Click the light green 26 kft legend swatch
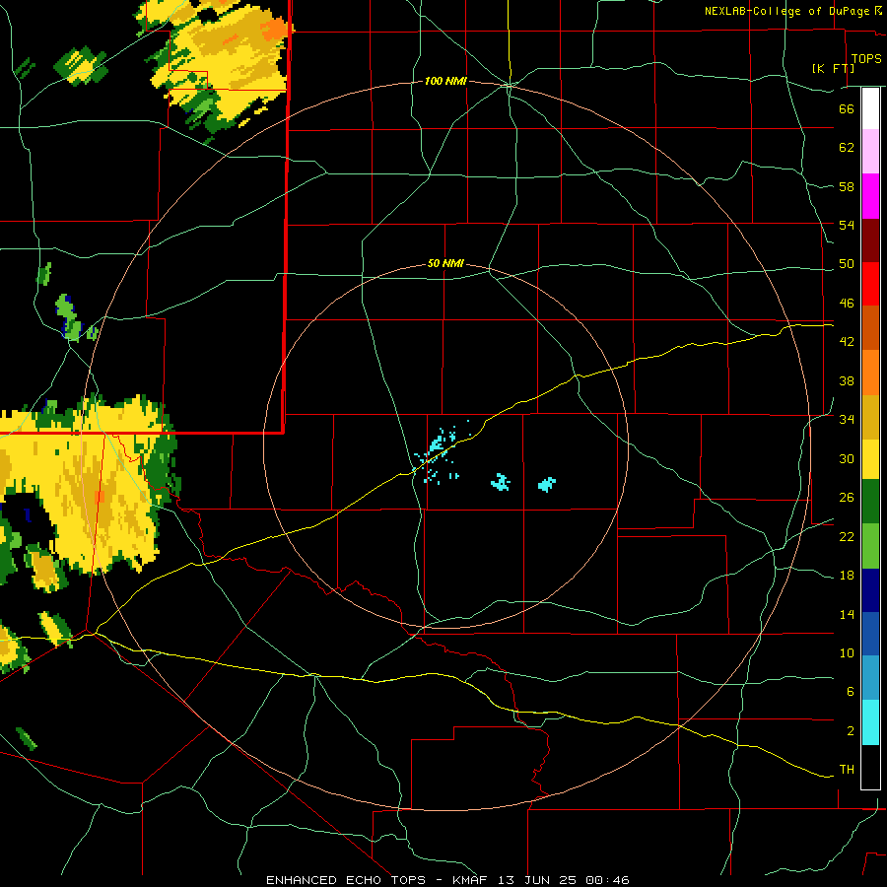The image size is (887, 887). tap(870, 545)
